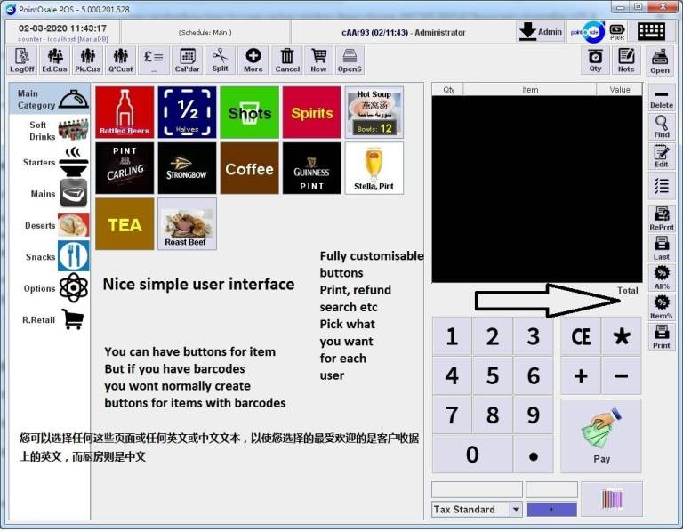The height and width of the screenshot is (532, 683).
Task: Expand the Tax Standard dropdown arrow
Action: point(516,510)
